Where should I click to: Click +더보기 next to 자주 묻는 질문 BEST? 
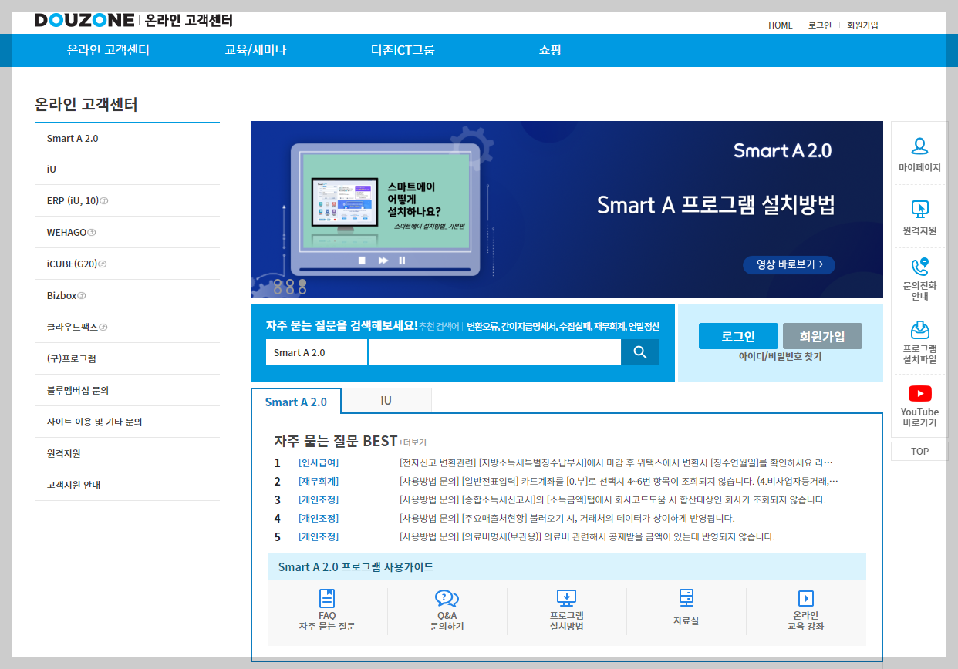413,442
